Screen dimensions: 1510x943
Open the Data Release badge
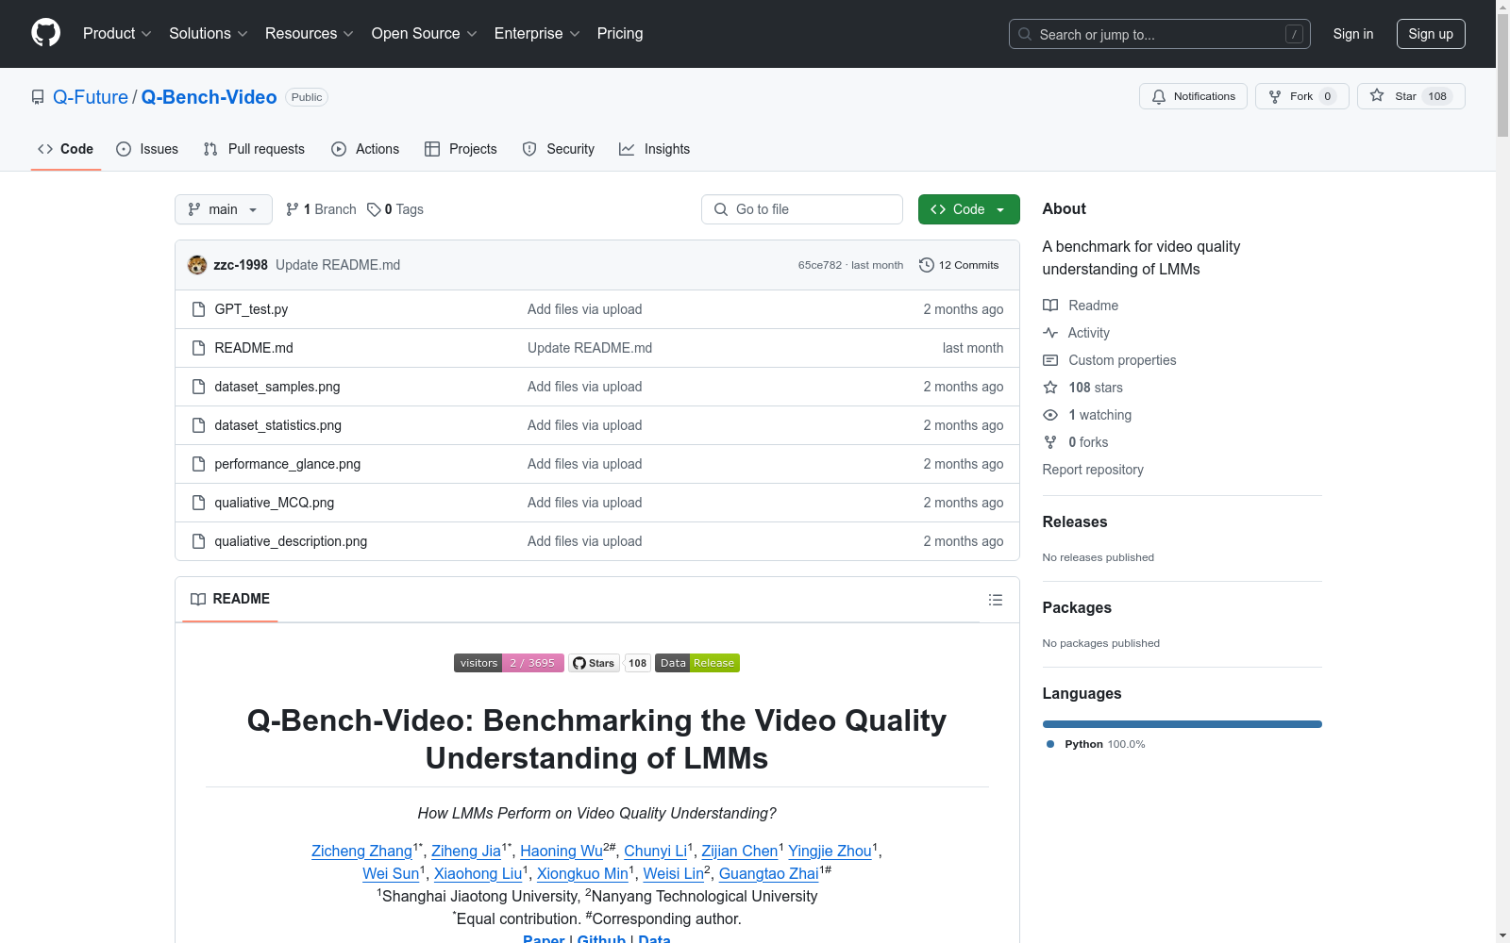[x=697, y=663]
